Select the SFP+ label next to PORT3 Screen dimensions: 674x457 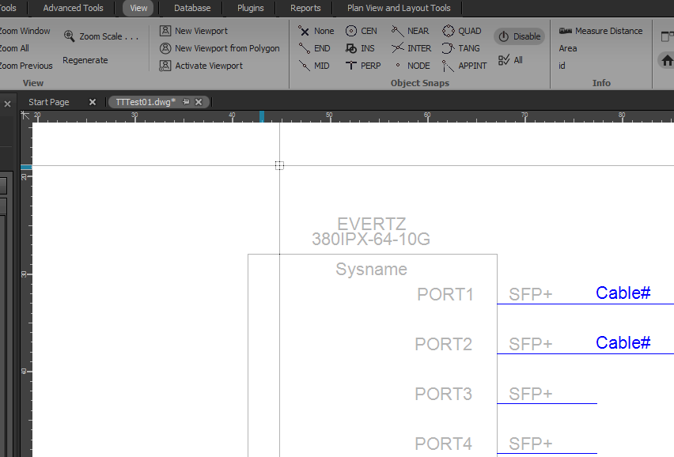click(x=531, y=394)
